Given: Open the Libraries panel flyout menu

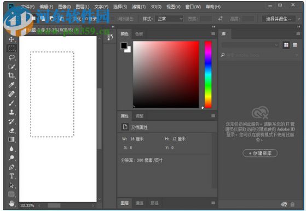Looking at the screenshot, I should (x=298, y=34).
